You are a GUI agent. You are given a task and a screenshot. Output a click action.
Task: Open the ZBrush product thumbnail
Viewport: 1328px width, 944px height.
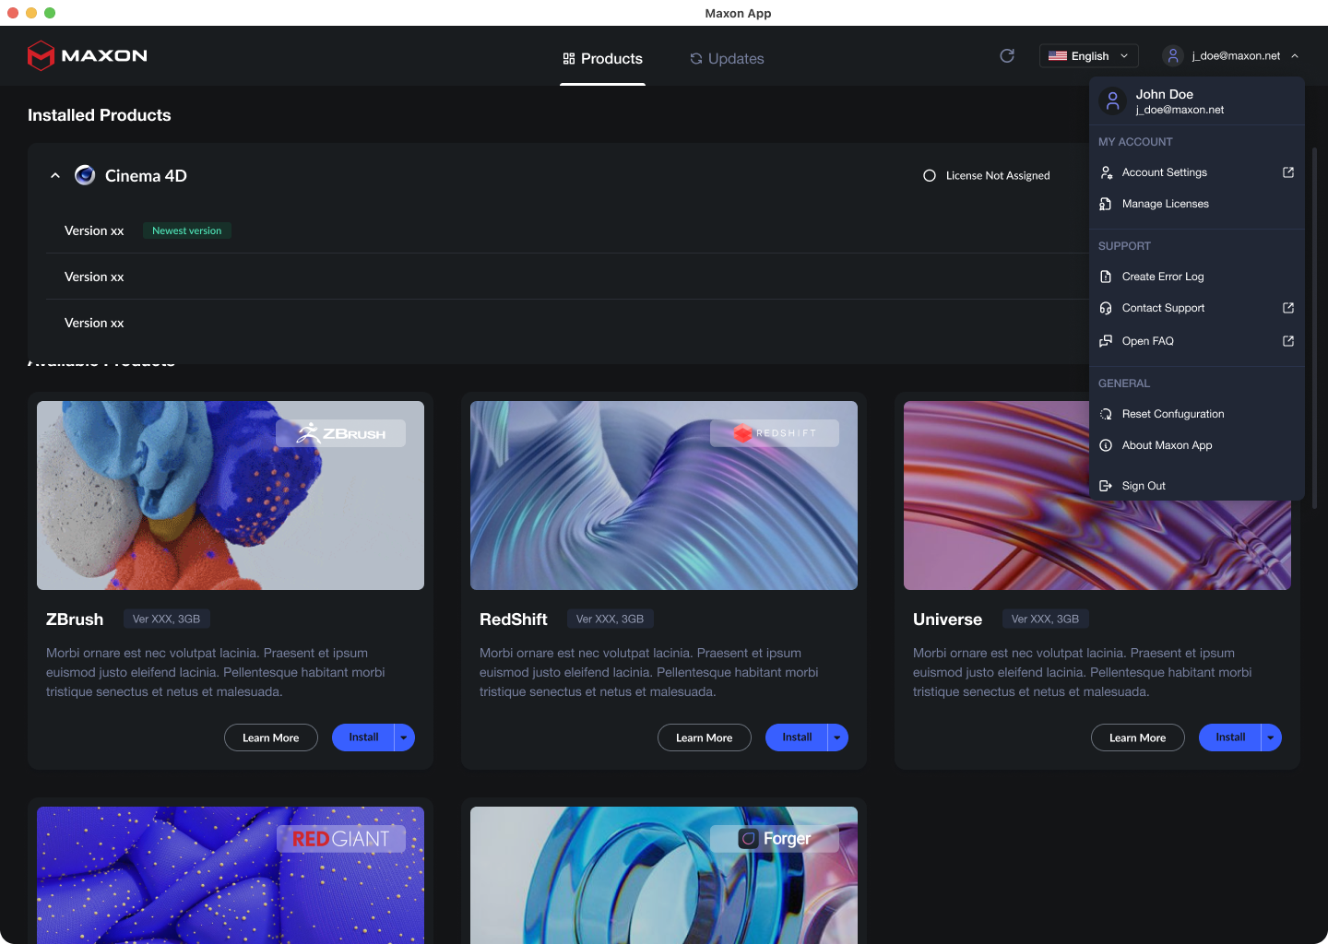coord(231,495)
